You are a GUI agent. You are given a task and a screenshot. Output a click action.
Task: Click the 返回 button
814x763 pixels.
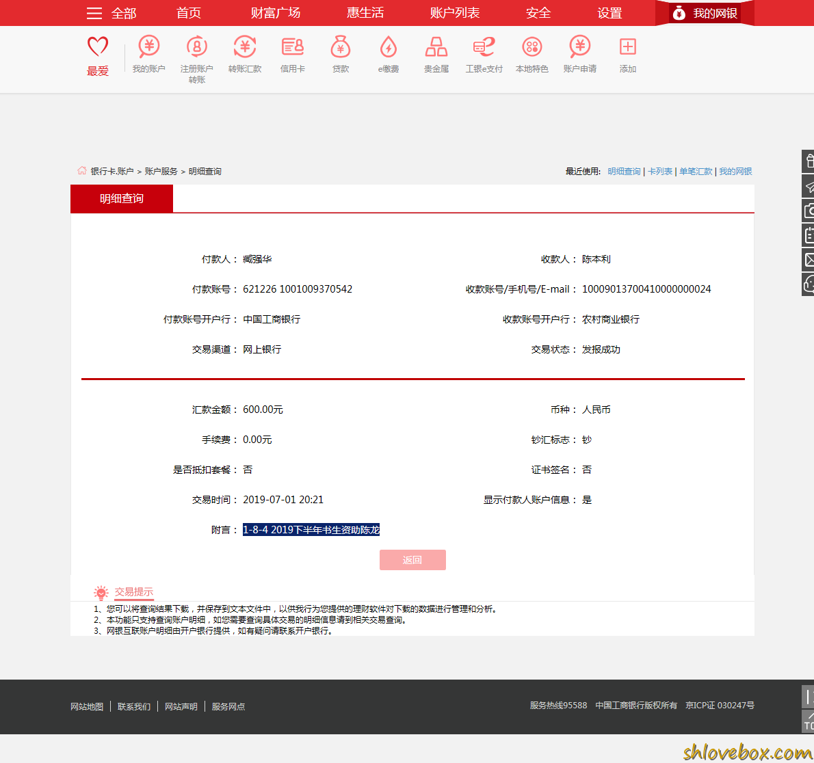[x=412, y=560]
